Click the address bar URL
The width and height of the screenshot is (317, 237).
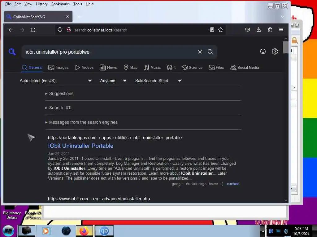101,30
